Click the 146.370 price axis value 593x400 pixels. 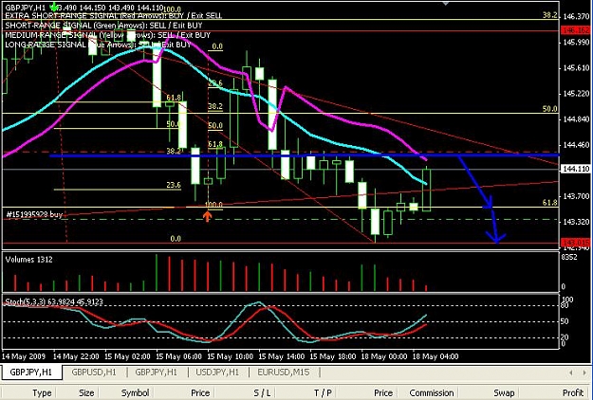(x=576, y=16)
